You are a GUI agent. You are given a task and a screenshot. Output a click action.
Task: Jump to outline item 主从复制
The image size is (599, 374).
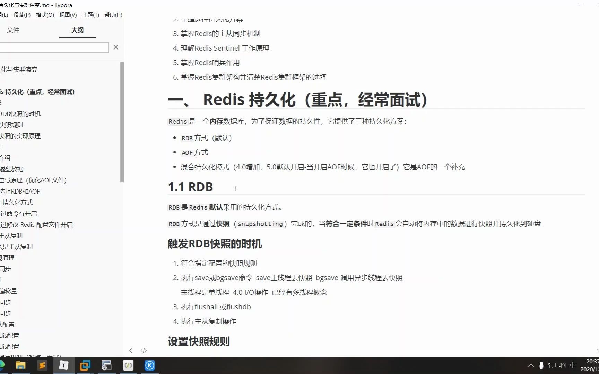pos(11,236)
